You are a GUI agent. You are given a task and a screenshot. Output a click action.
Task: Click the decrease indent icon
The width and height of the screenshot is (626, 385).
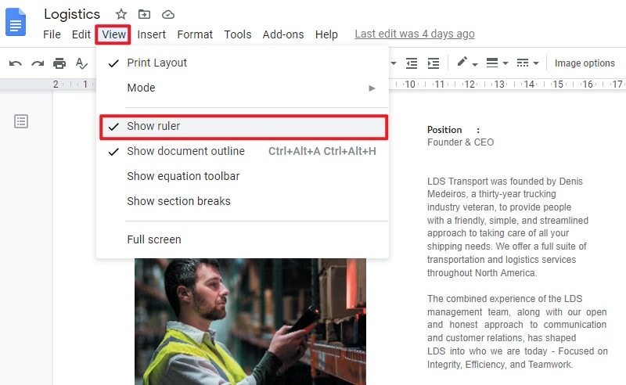412,63
